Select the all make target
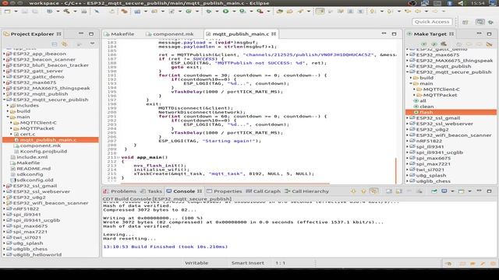499x280 pixels. pyautogui.click(x=423, y=101)
